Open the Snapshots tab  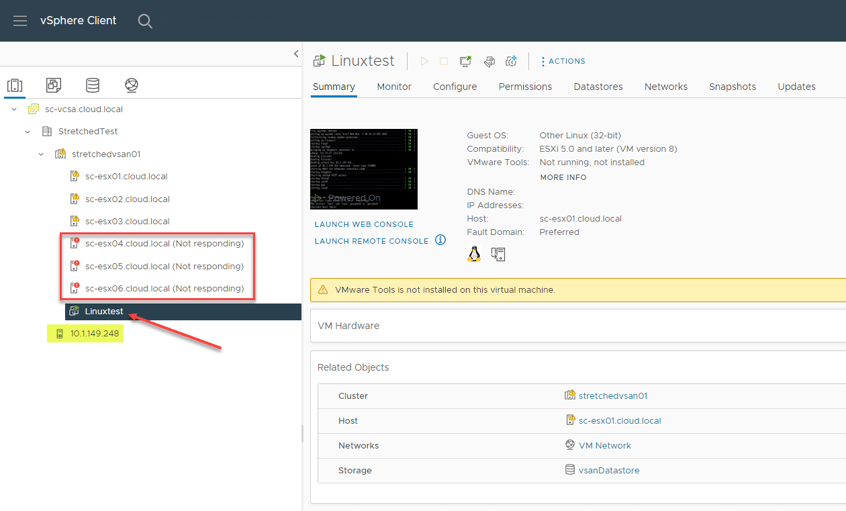tap(733, 87)
